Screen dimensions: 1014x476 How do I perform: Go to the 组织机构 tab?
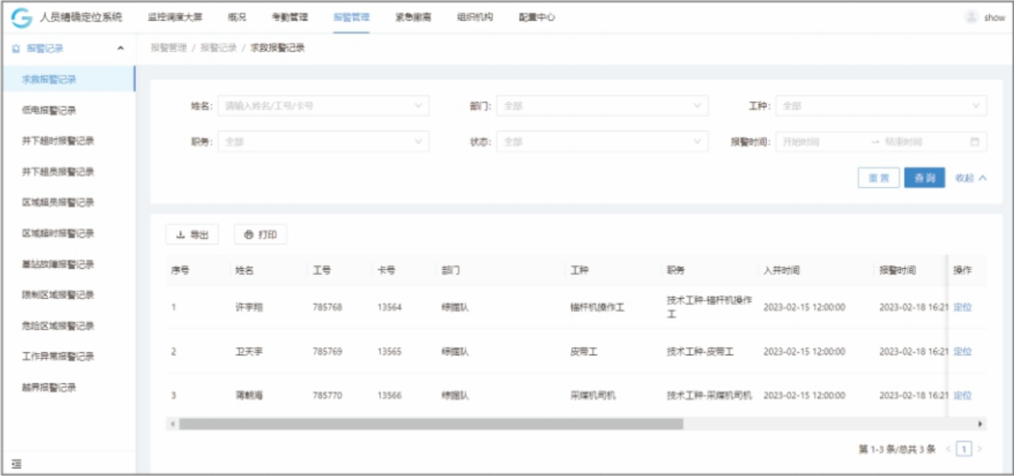pos(475,17)
